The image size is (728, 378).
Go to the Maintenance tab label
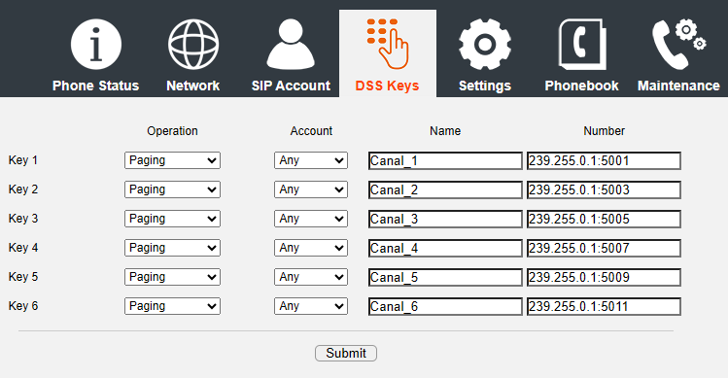click(678, 86)
